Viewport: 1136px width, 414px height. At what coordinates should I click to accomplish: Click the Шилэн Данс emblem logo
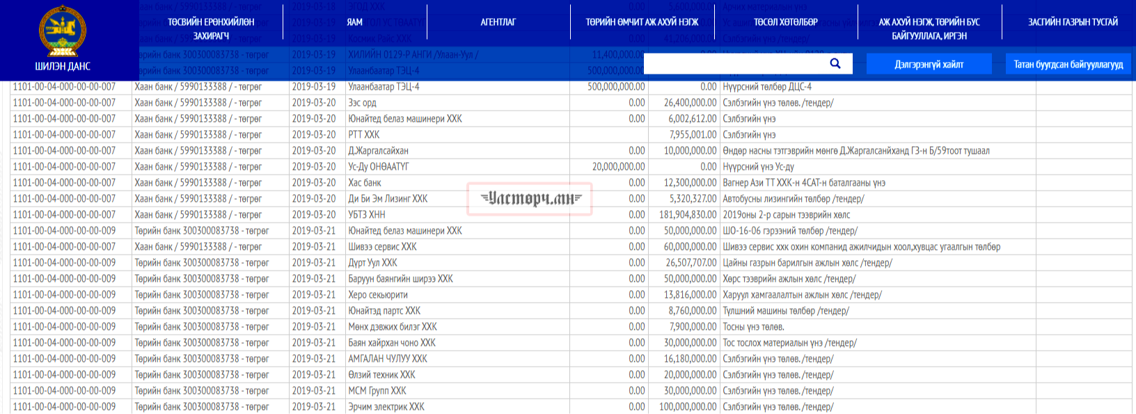click(63, 32)
